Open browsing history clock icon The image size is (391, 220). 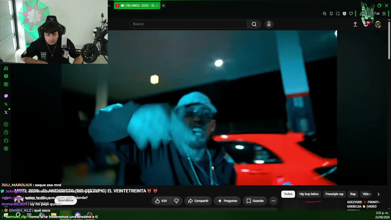click(x=6, y=132)
